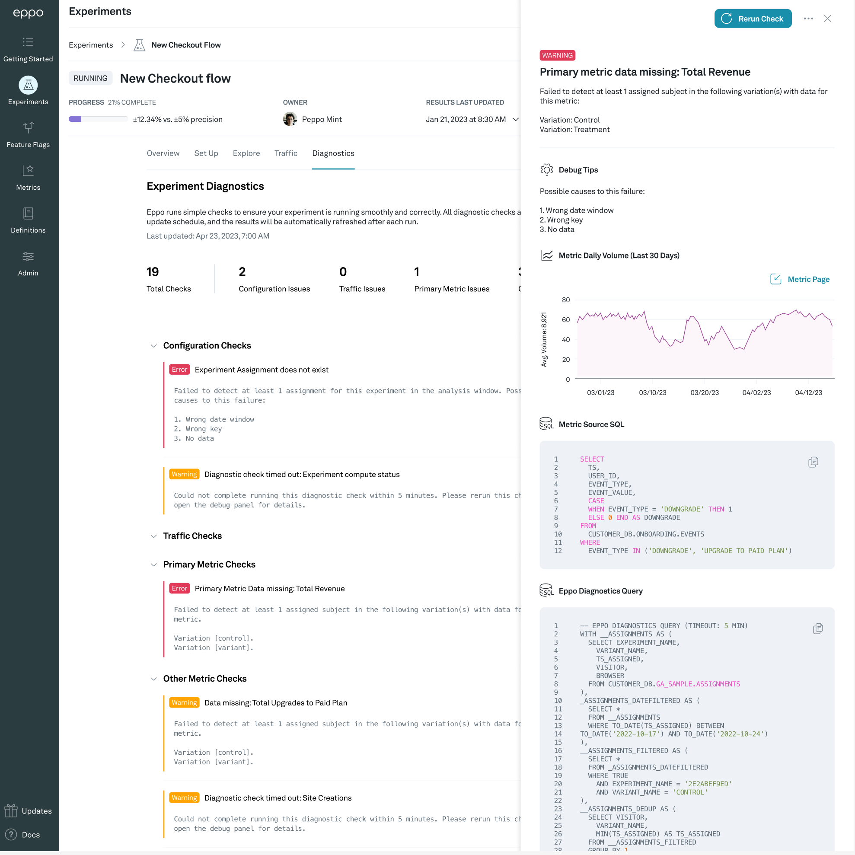The height and width of the screenshot is (855, 855).
Task: Collapse the Primary Metric Checks section
Action: 153,565
